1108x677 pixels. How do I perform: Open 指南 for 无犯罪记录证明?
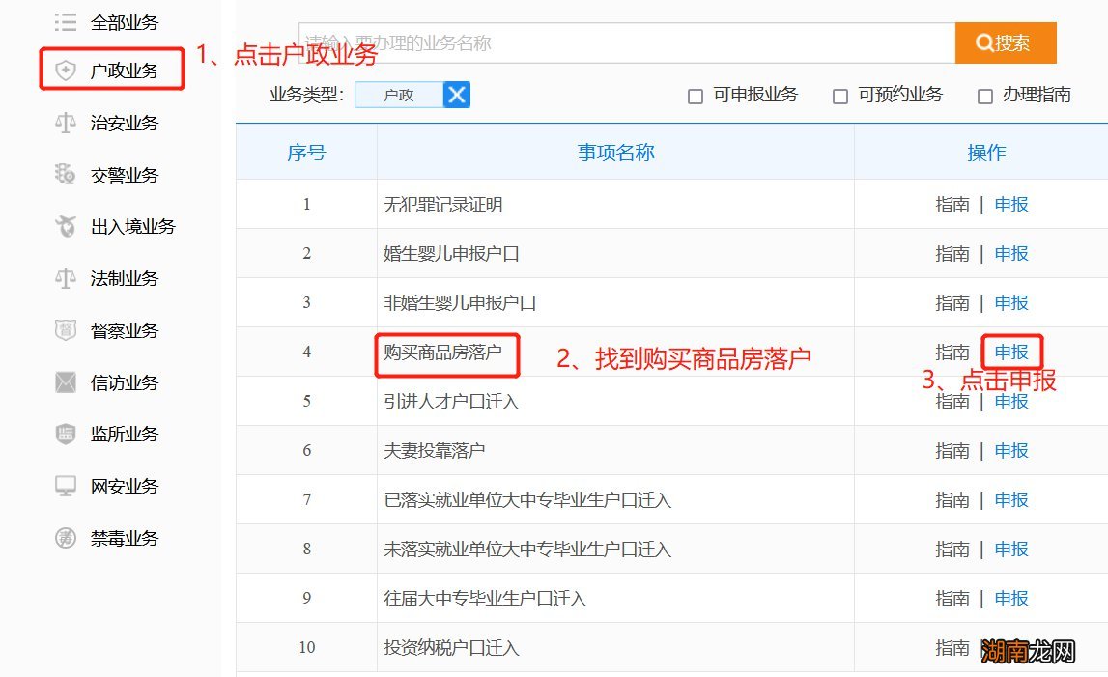point(952,204)
